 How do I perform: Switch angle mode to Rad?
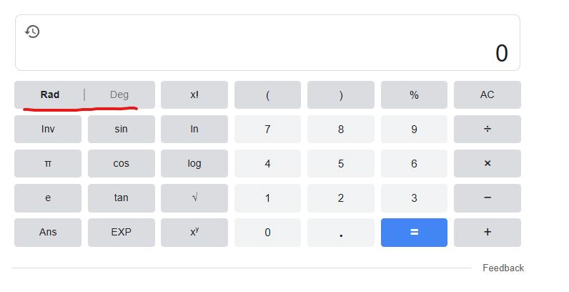pos(50,94)
